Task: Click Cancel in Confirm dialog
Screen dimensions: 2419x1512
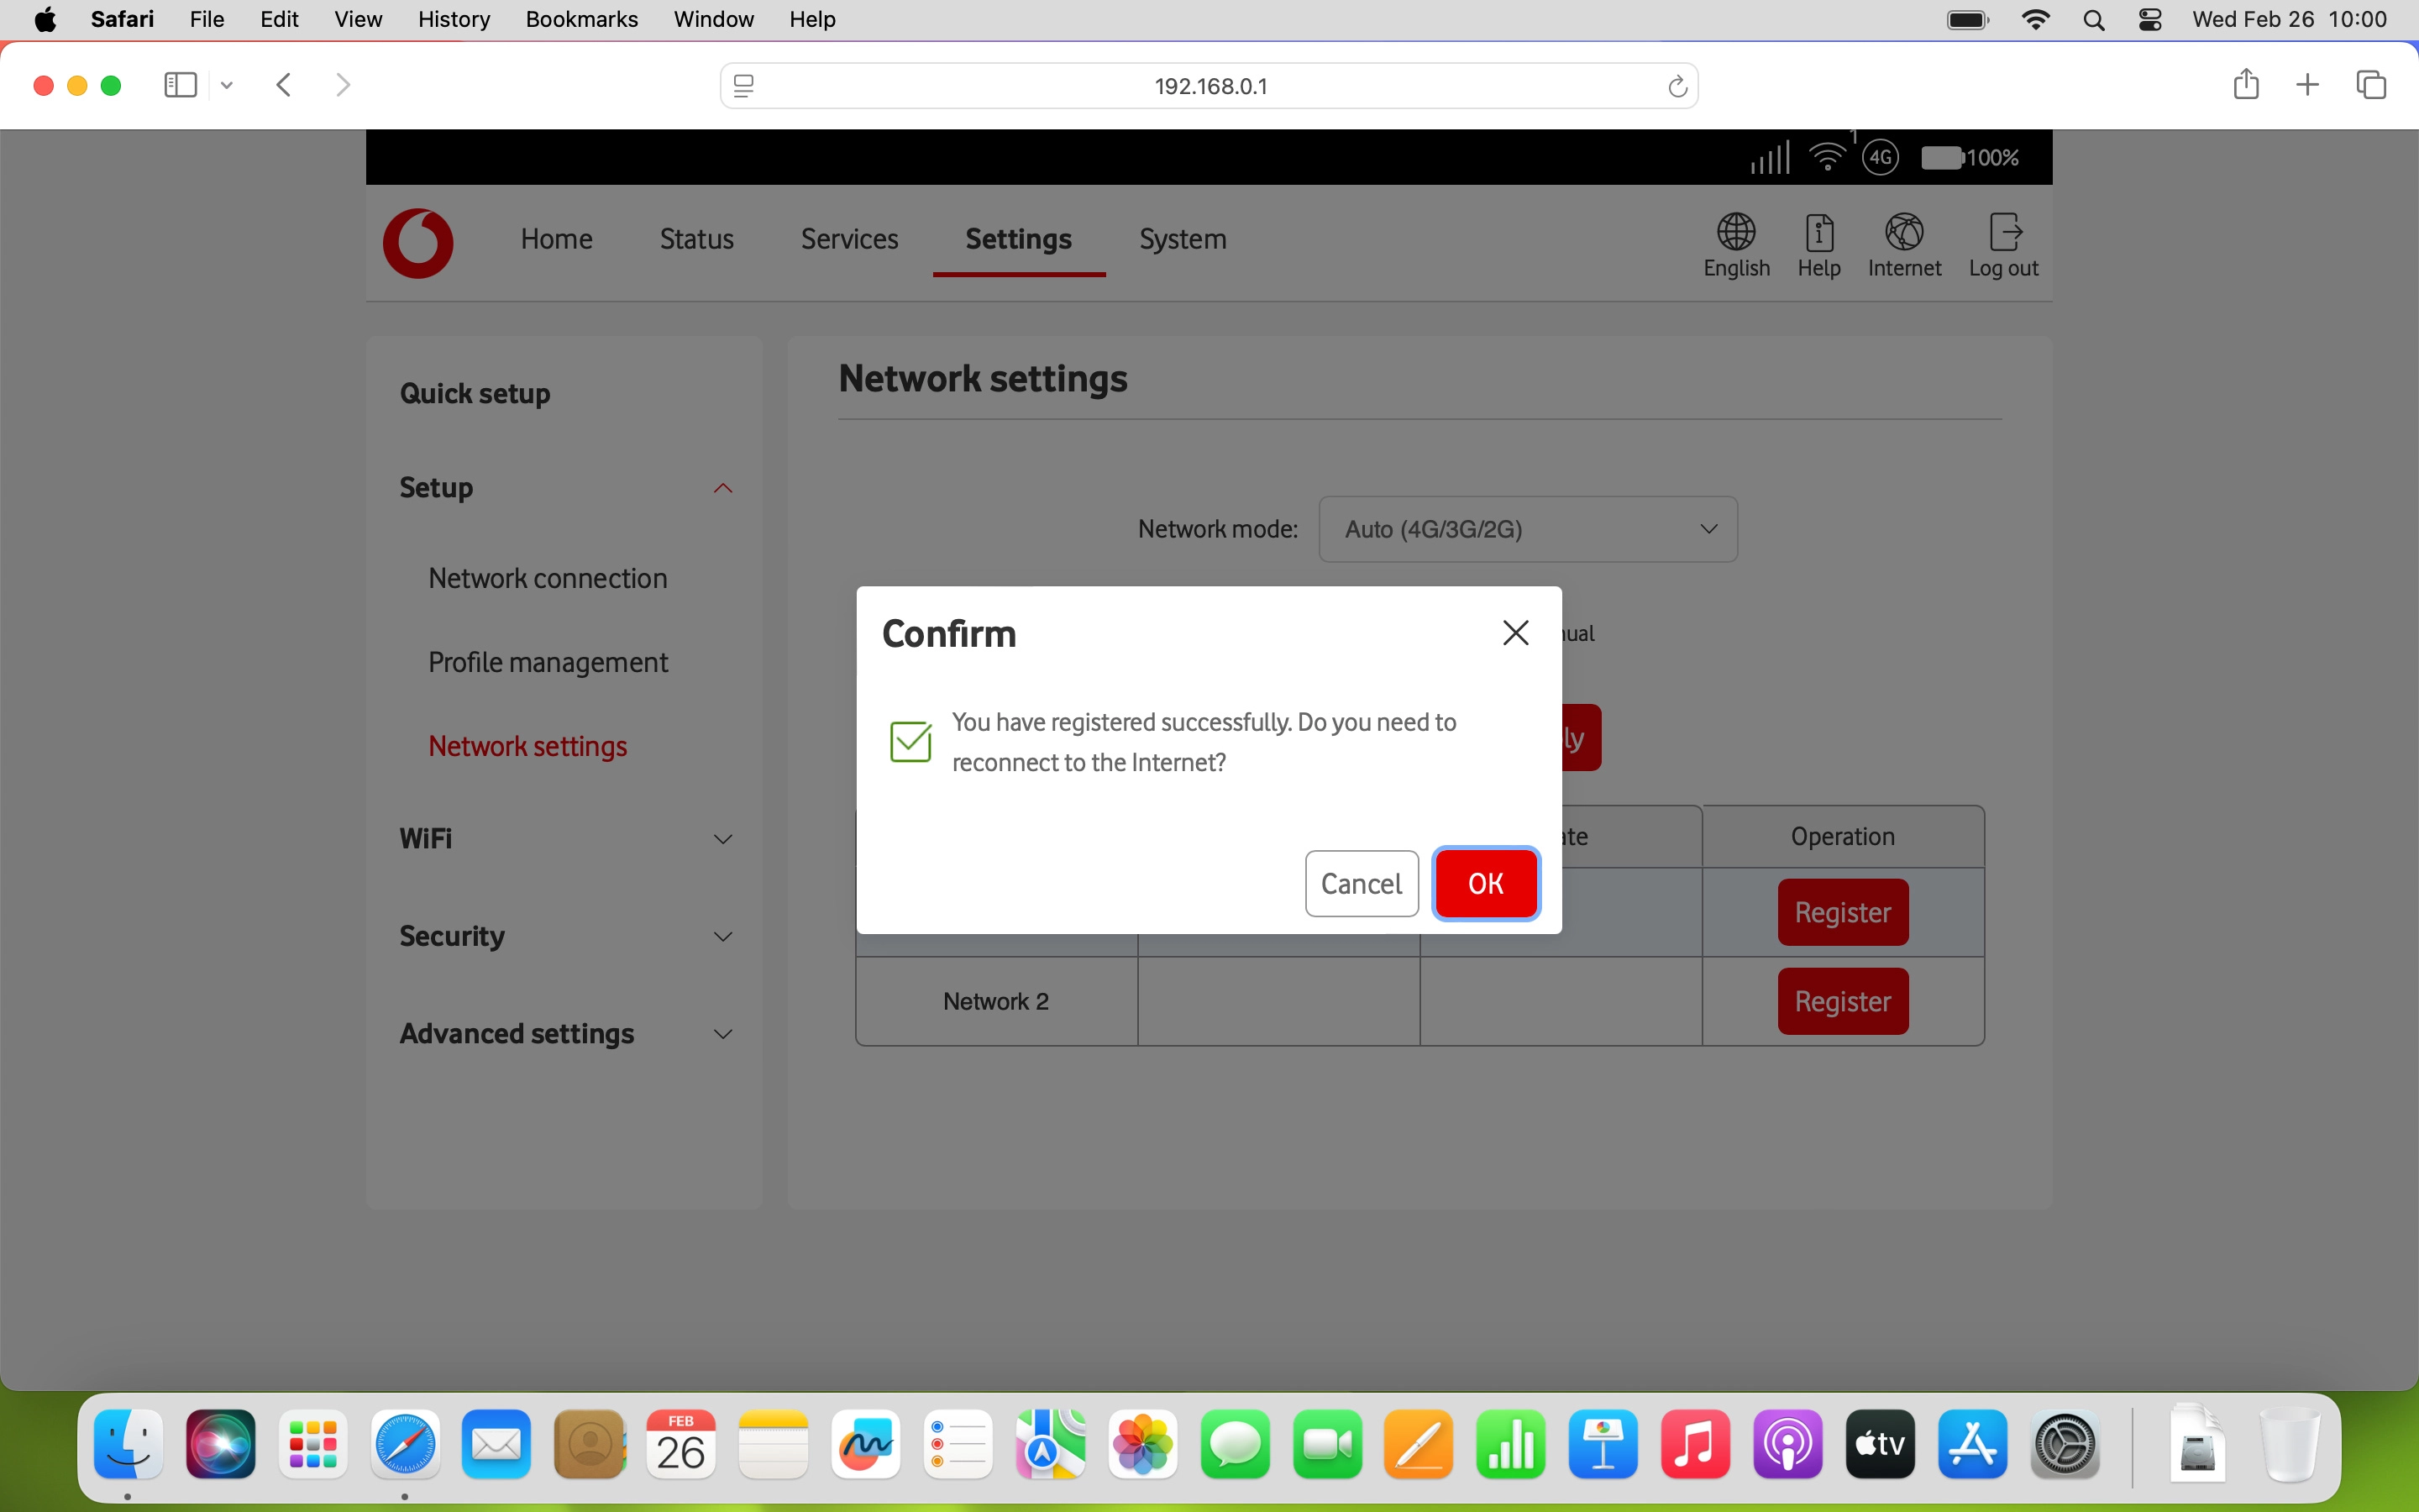Action: [1361, 883]
